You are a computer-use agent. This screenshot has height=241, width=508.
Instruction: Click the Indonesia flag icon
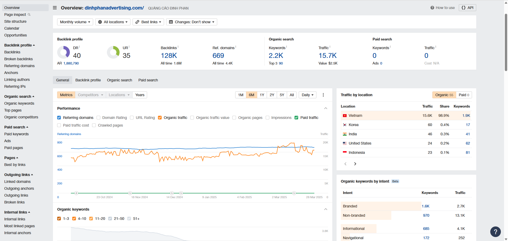click(x=345, y=152)
